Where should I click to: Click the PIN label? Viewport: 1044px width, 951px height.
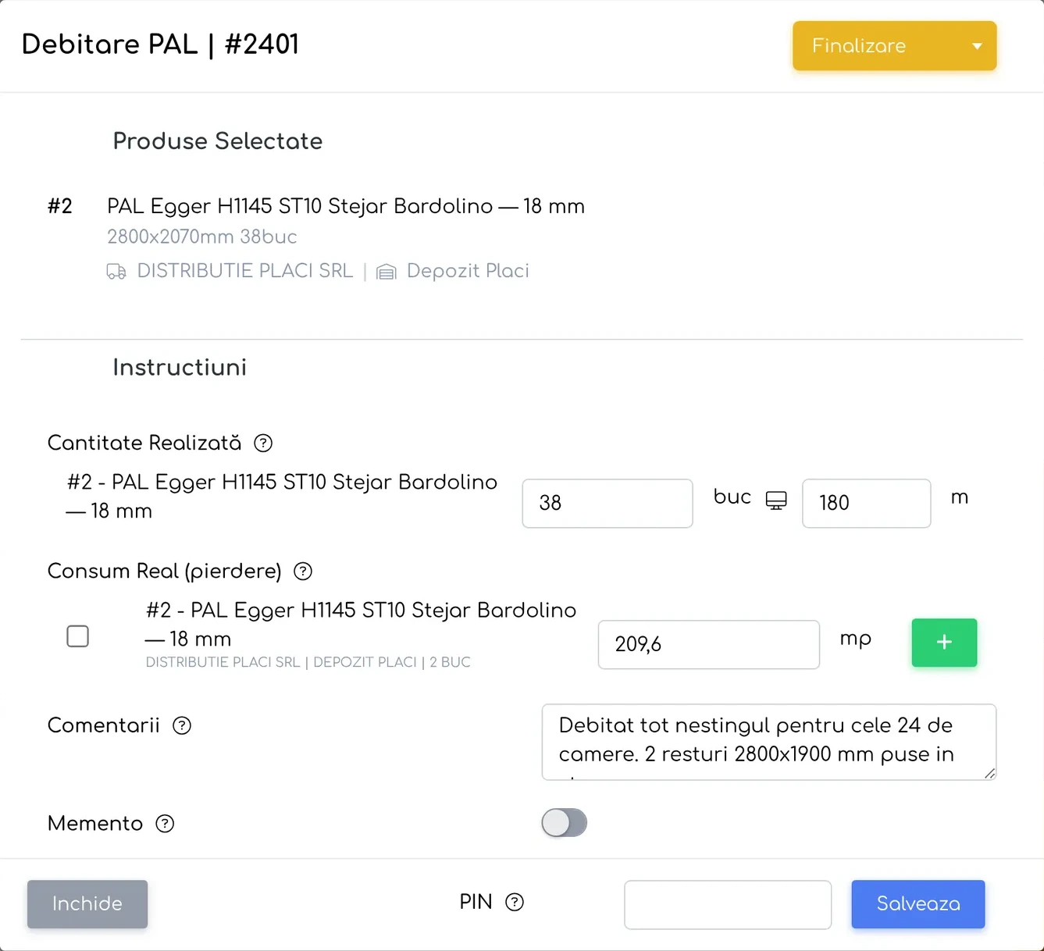pos(476,903)
